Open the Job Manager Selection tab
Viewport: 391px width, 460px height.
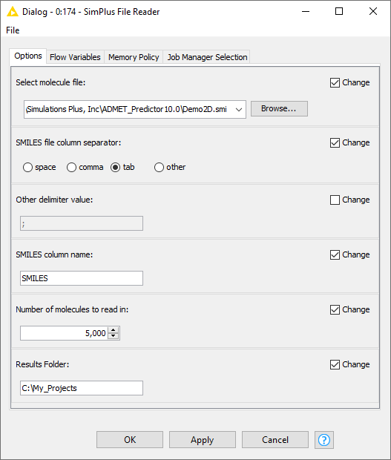207,57
